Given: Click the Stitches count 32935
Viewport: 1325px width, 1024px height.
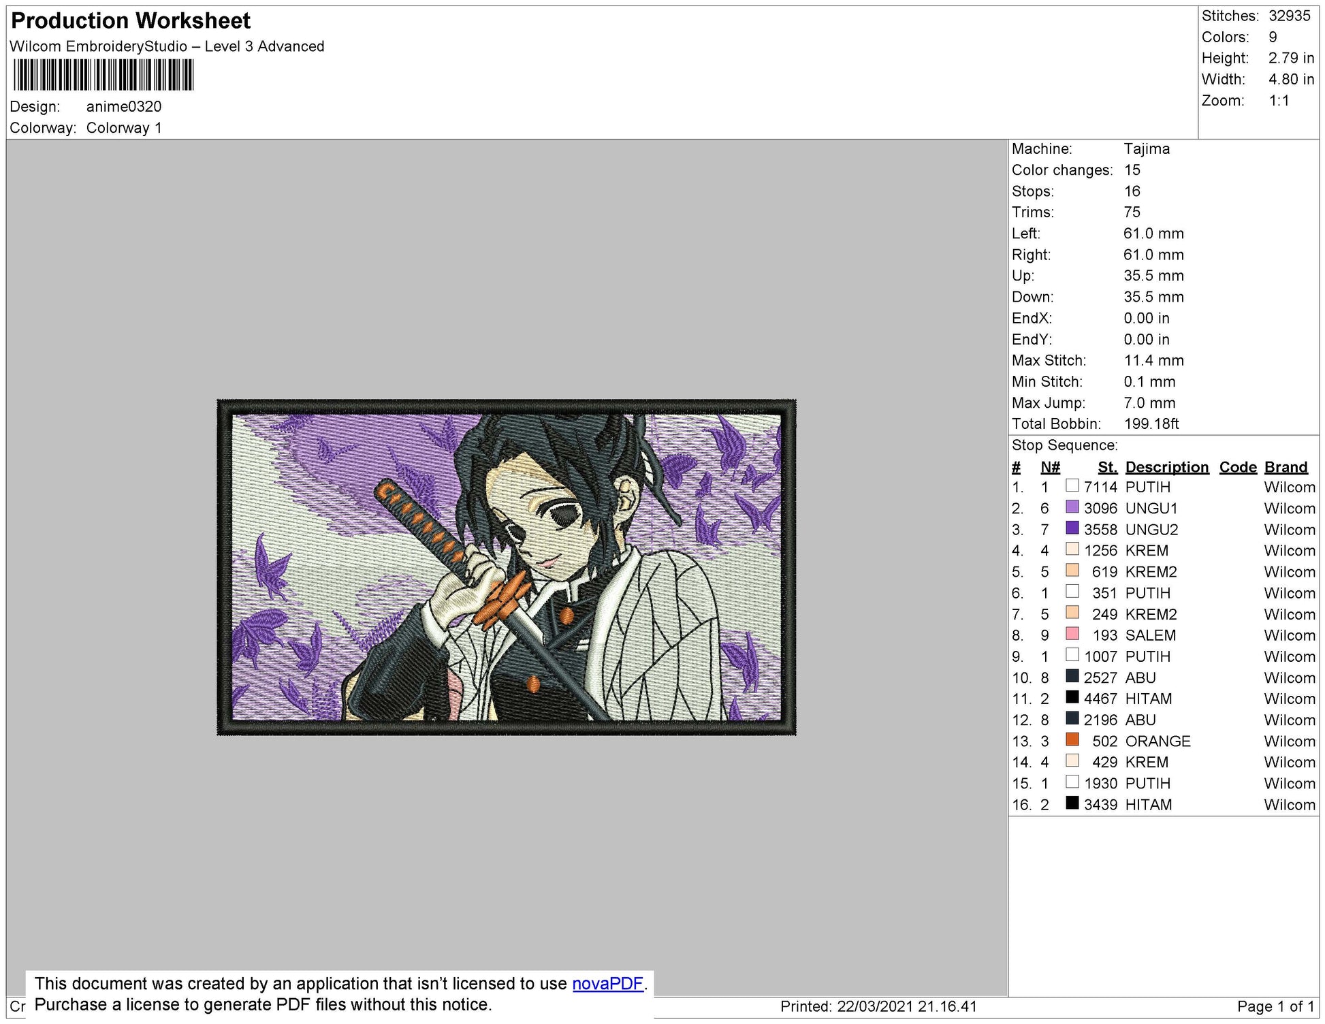Looking at the screenshot, I should 1290,16.
